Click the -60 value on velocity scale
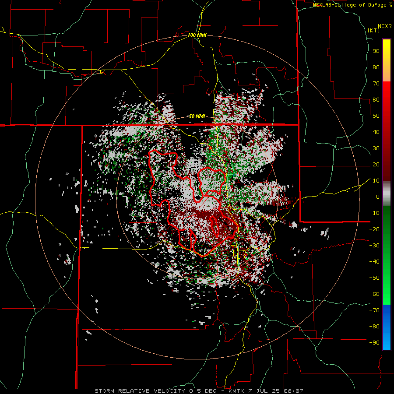394x394 pixels. pyautogui.click(x=374, y=294)
